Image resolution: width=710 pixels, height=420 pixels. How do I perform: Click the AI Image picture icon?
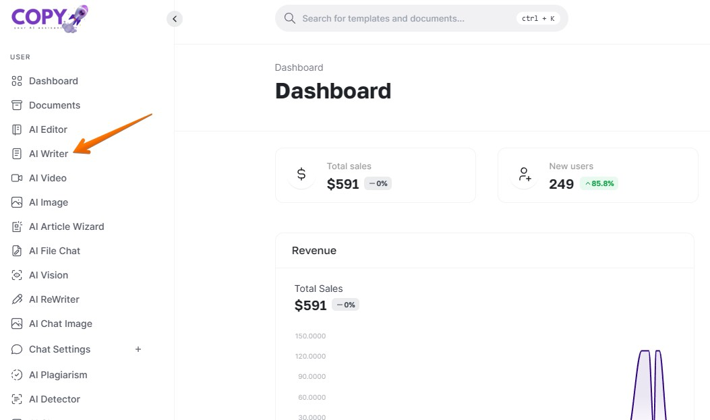coord(17,202)
